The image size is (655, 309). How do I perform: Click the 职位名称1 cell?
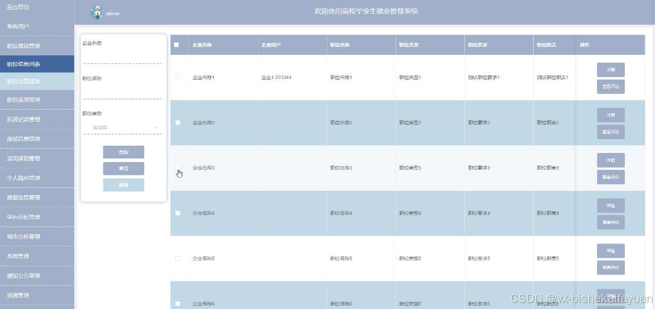(341, 78)
